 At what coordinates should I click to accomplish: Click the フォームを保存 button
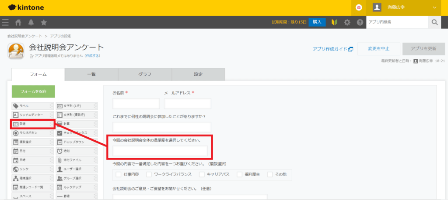coord(33,92)
